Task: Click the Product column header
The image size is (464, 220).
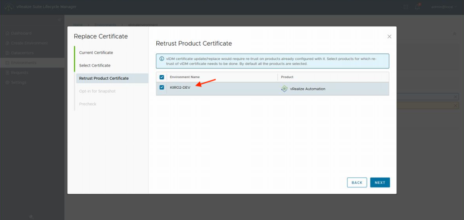Action: [x=287, y=77]
